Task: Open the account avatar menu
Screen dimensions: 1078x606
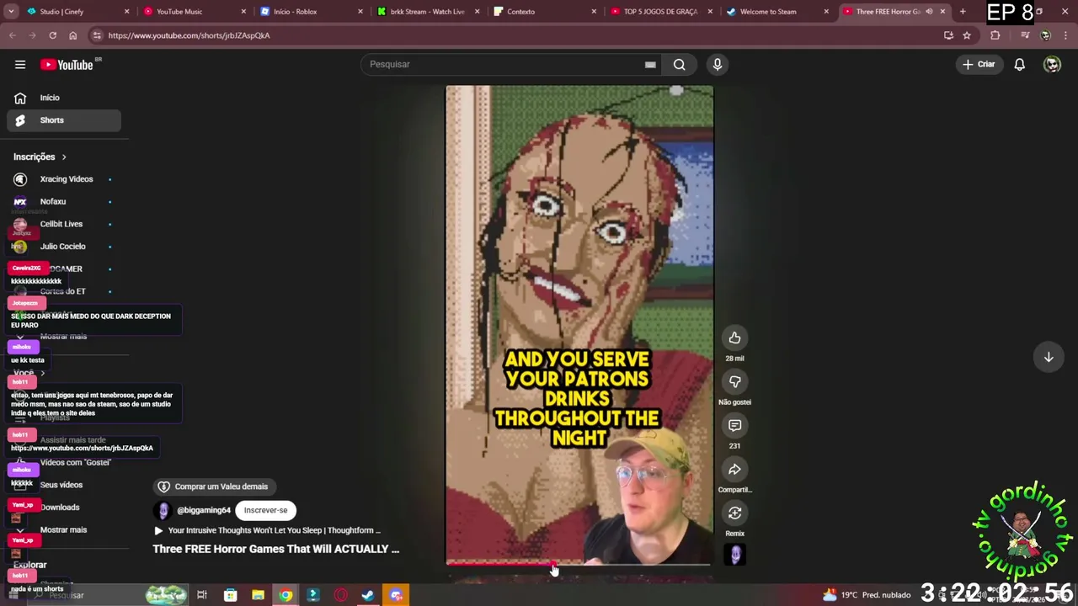Action: click(x=1052, y=64)
